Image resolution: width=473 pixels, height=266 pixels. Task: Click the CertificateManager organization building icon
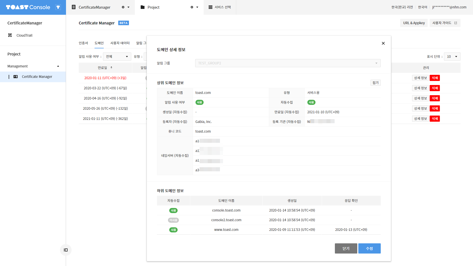pyautogui.click(x=74, y=7)
